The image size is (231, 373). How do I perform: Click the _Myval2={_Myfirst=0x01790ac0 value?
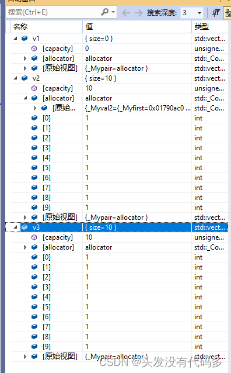(138, 108)
